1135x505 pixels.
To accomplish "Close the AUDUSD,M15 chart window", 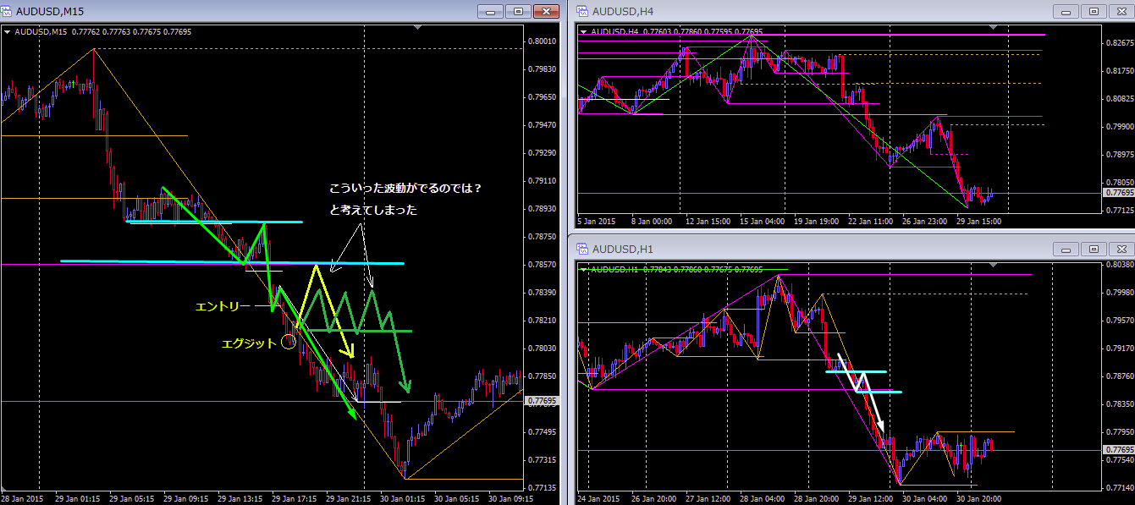I will (x=548, y=12).
